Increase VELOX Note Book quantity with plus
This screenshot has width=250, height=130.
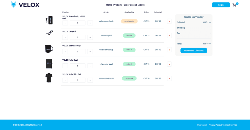90,66
